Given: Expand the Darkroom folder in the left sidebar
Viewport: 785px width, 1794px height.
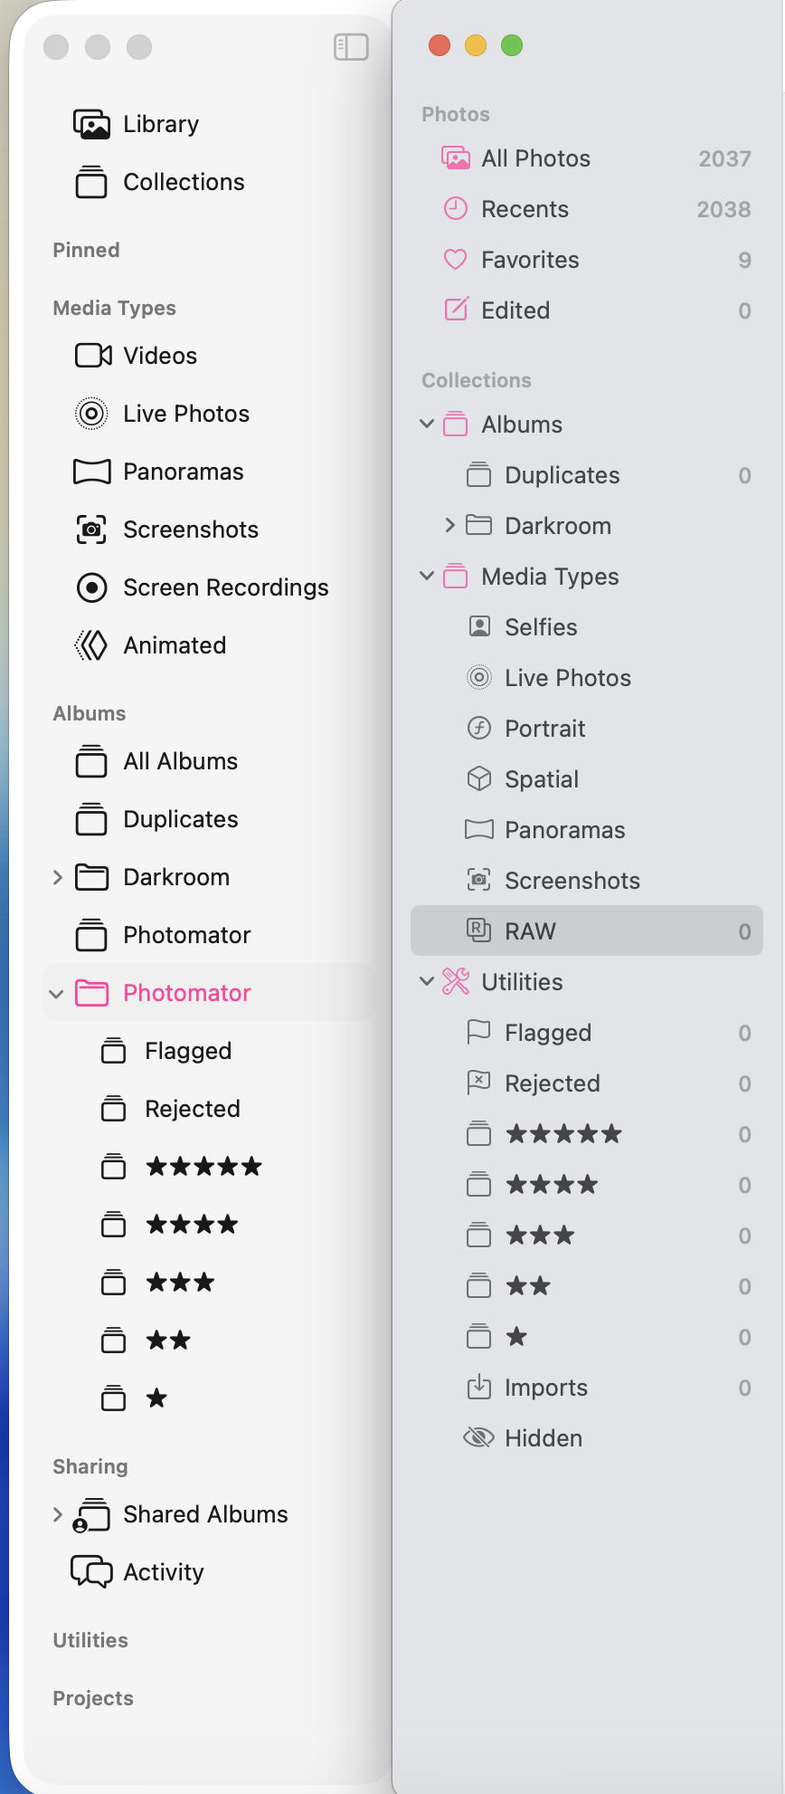Looking at the screenshot, I should tap(58, 876).
